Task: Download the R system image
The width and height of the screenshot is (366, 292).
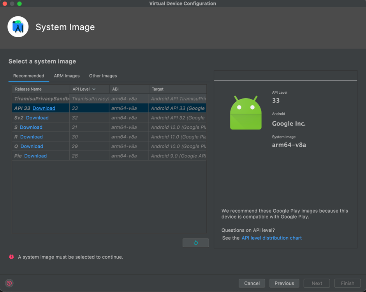Action: tap(32, 137)
